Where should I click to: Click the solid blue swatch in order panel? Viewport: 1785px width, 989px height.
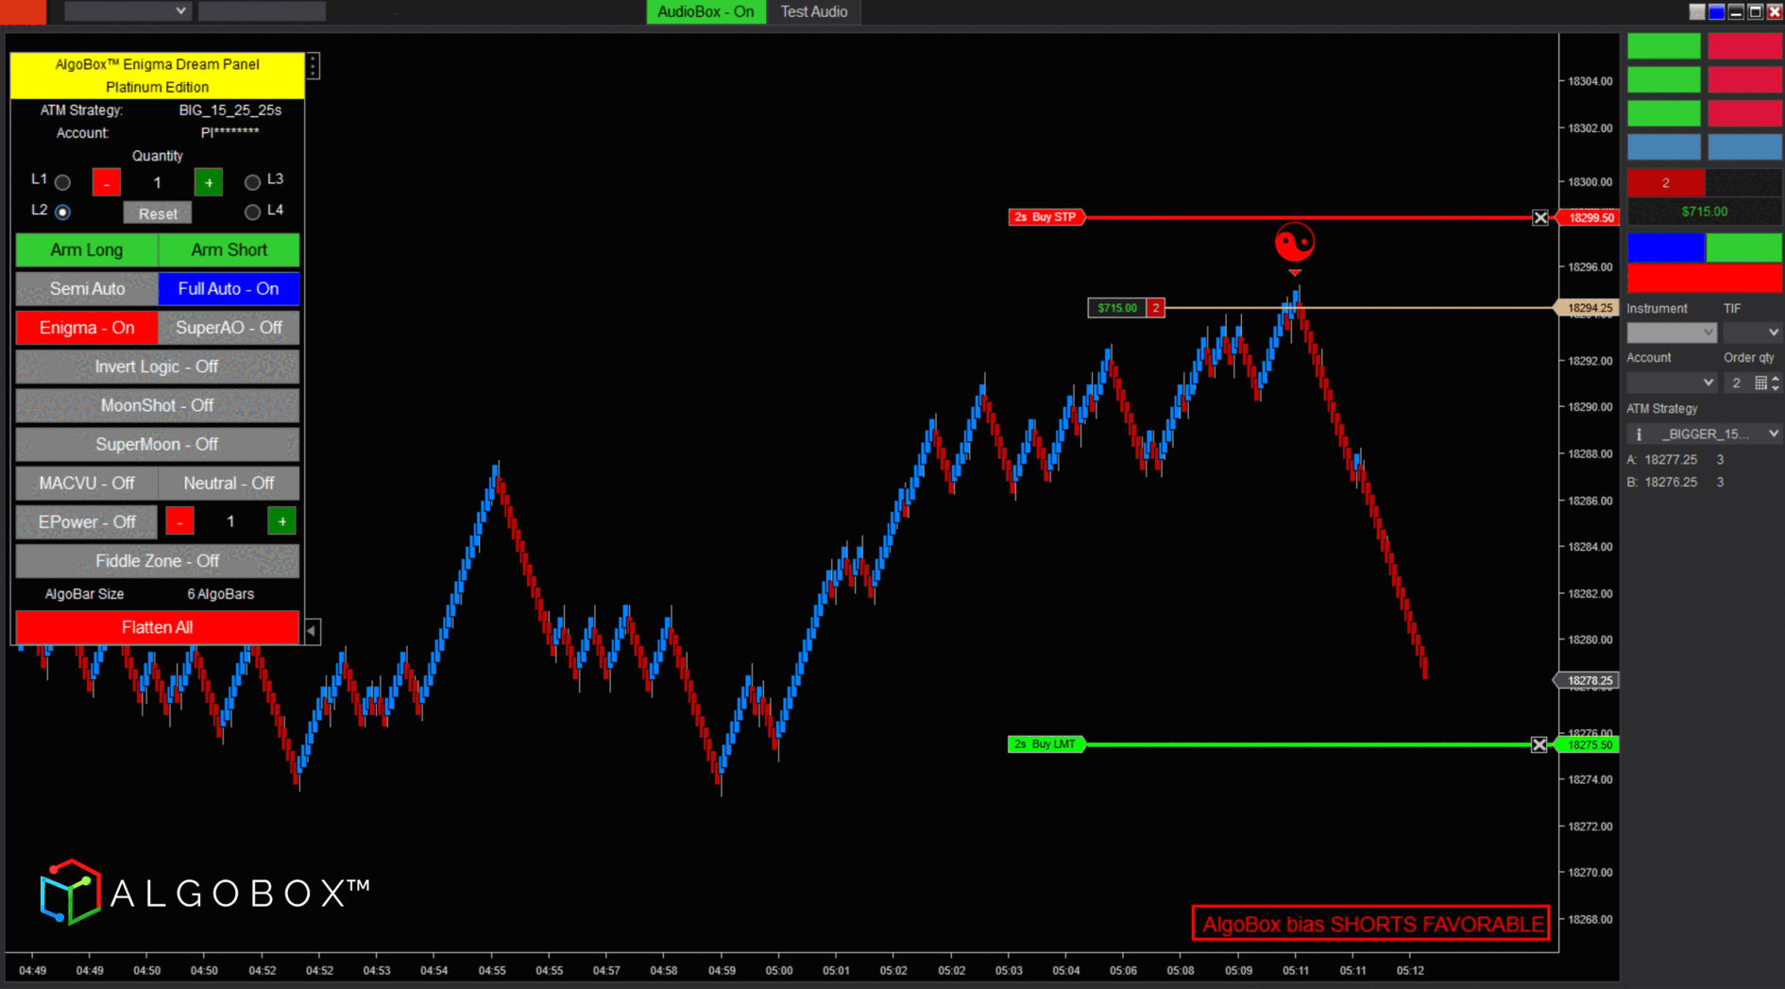[1665, 247]
